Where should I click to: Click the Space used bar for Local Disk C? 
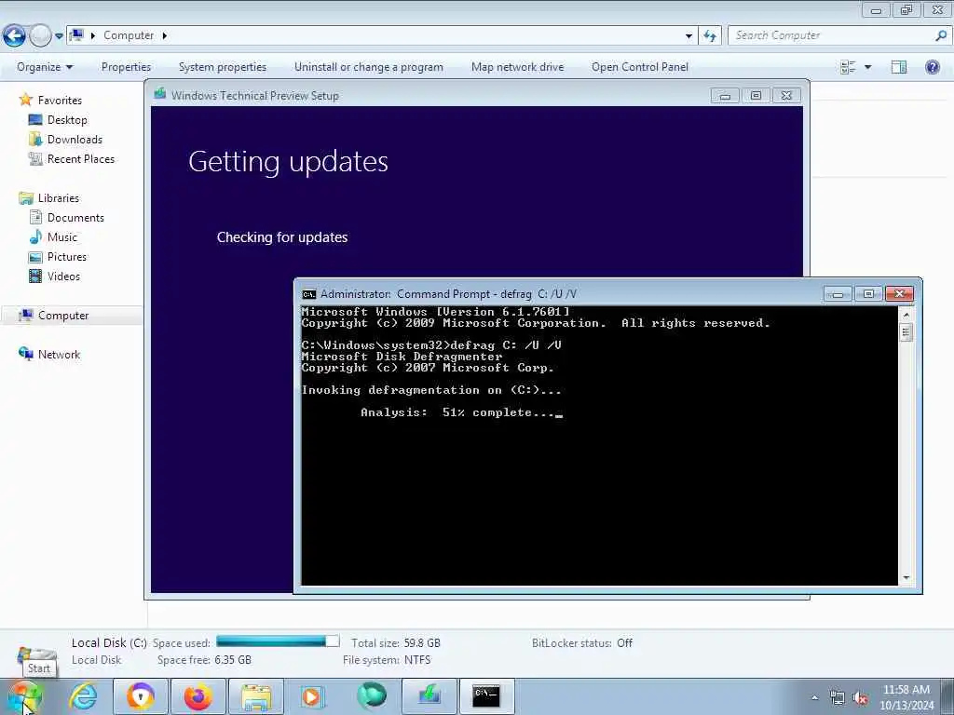[278, 641]
